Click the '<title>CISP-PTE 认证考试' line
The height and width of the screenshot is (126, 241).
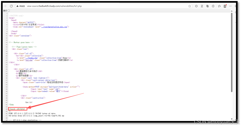28,25
